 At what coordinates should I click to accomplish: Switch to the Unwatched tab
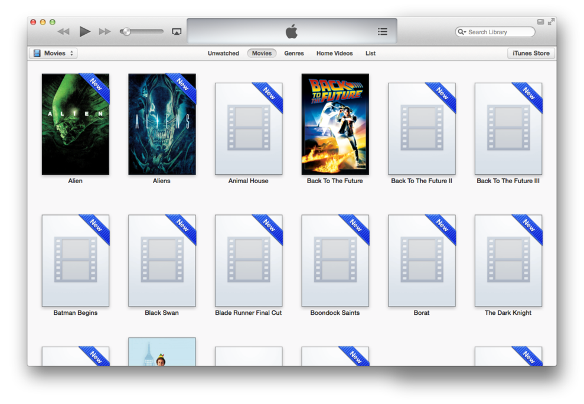(x=223, y=53)
